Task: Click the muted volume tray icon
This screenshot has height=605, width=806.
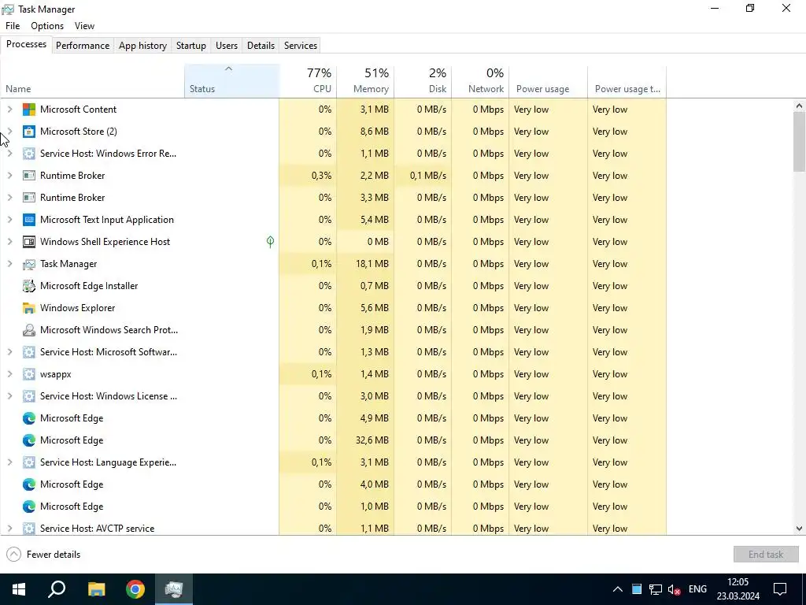Action: coord(674,589)
